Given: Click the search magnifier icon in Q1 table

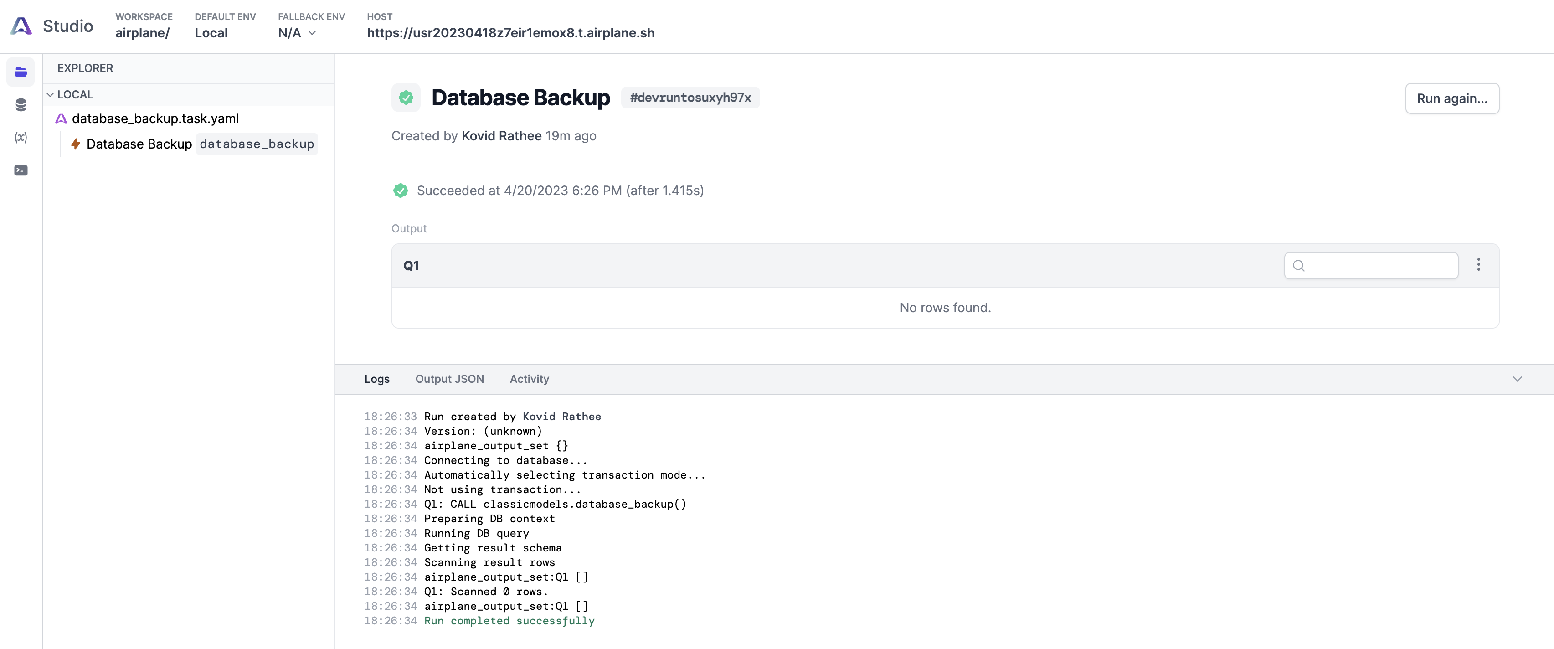Looking at the screenshot, I should [1299, 266].
